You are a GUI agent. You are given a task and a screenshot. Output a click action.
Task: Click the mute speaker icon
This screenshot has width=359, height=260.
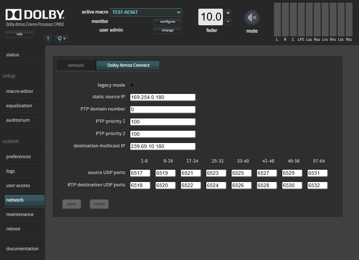point(252,17)
